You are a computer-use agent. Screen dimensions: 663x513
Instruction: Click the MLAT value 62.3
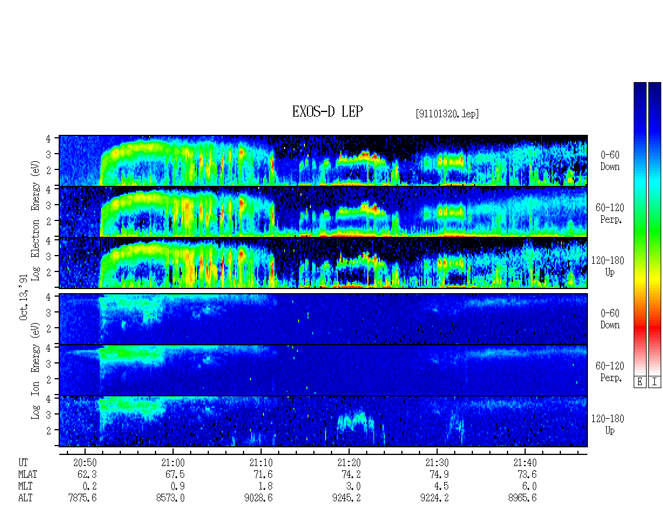click(87, 474)
